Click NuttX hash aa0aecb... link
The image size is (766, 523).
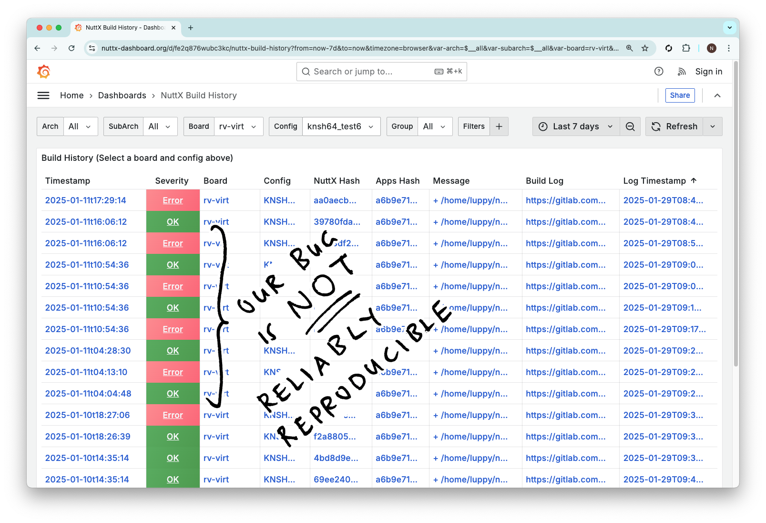point(335,200)
